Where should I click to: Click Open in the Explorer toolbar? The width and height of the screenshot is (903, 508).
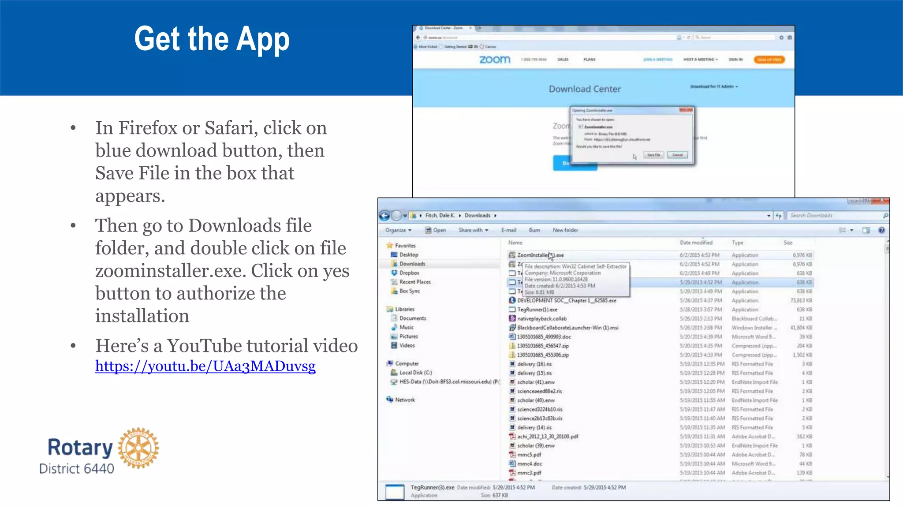click(436, 230)
